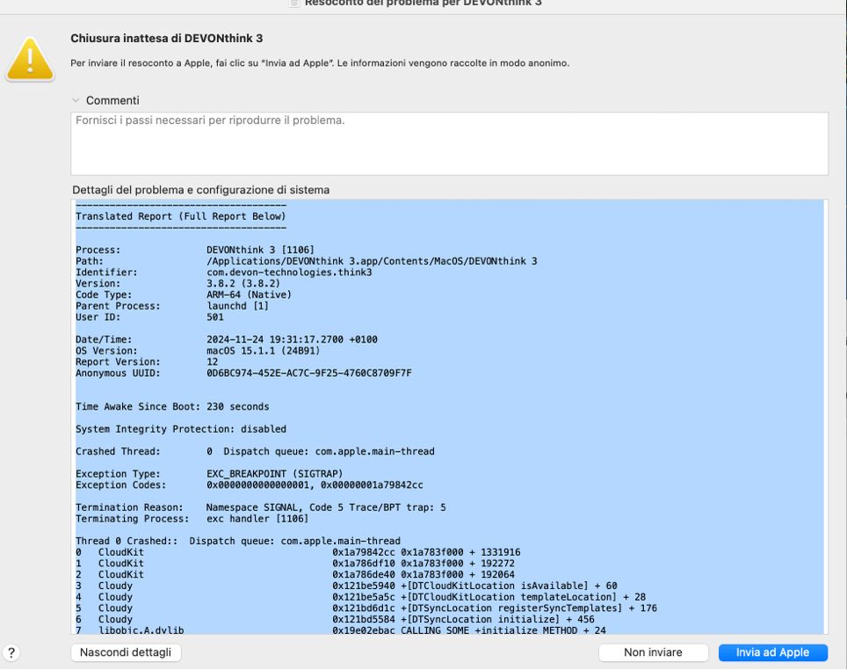Choose Non inviare to skip sending
Screen dimensions: 847x670
pyautogui.click(x=653, y=652)
